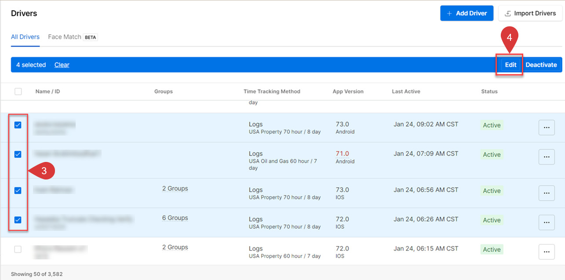Click the Add Driver button
Image resolution: width=565 pixels, height=280 pixels.
(467, 13)
